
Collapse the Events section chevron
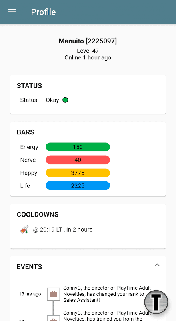pyautogui.click(x=157, y=265)
